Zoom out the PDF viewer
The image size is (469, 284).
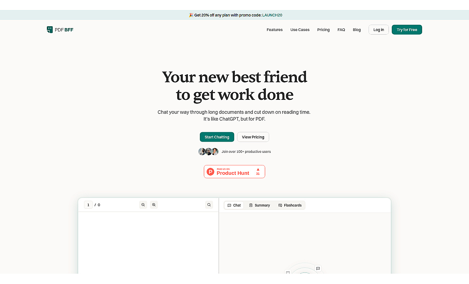(x=143, y=205)
